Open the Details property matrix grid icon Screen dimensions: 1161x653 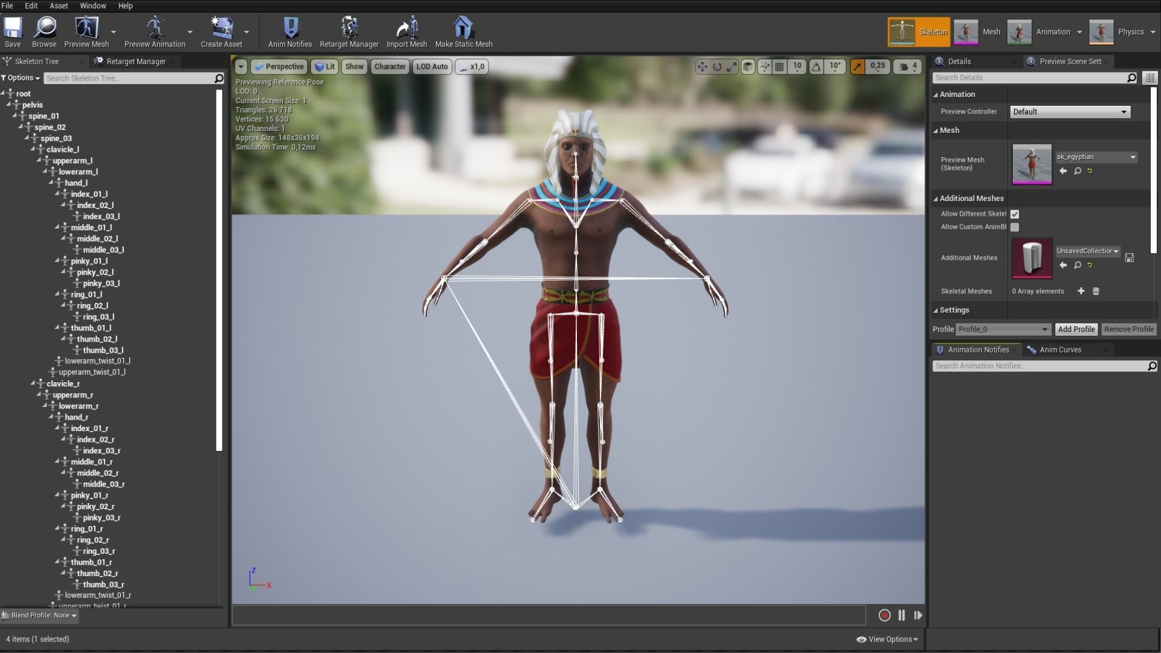point(1150,77)
